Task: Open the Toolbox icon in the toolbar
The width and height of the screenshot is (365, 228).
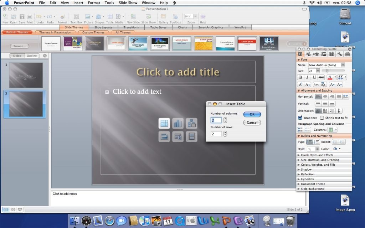Action: [x=175, y=16]
